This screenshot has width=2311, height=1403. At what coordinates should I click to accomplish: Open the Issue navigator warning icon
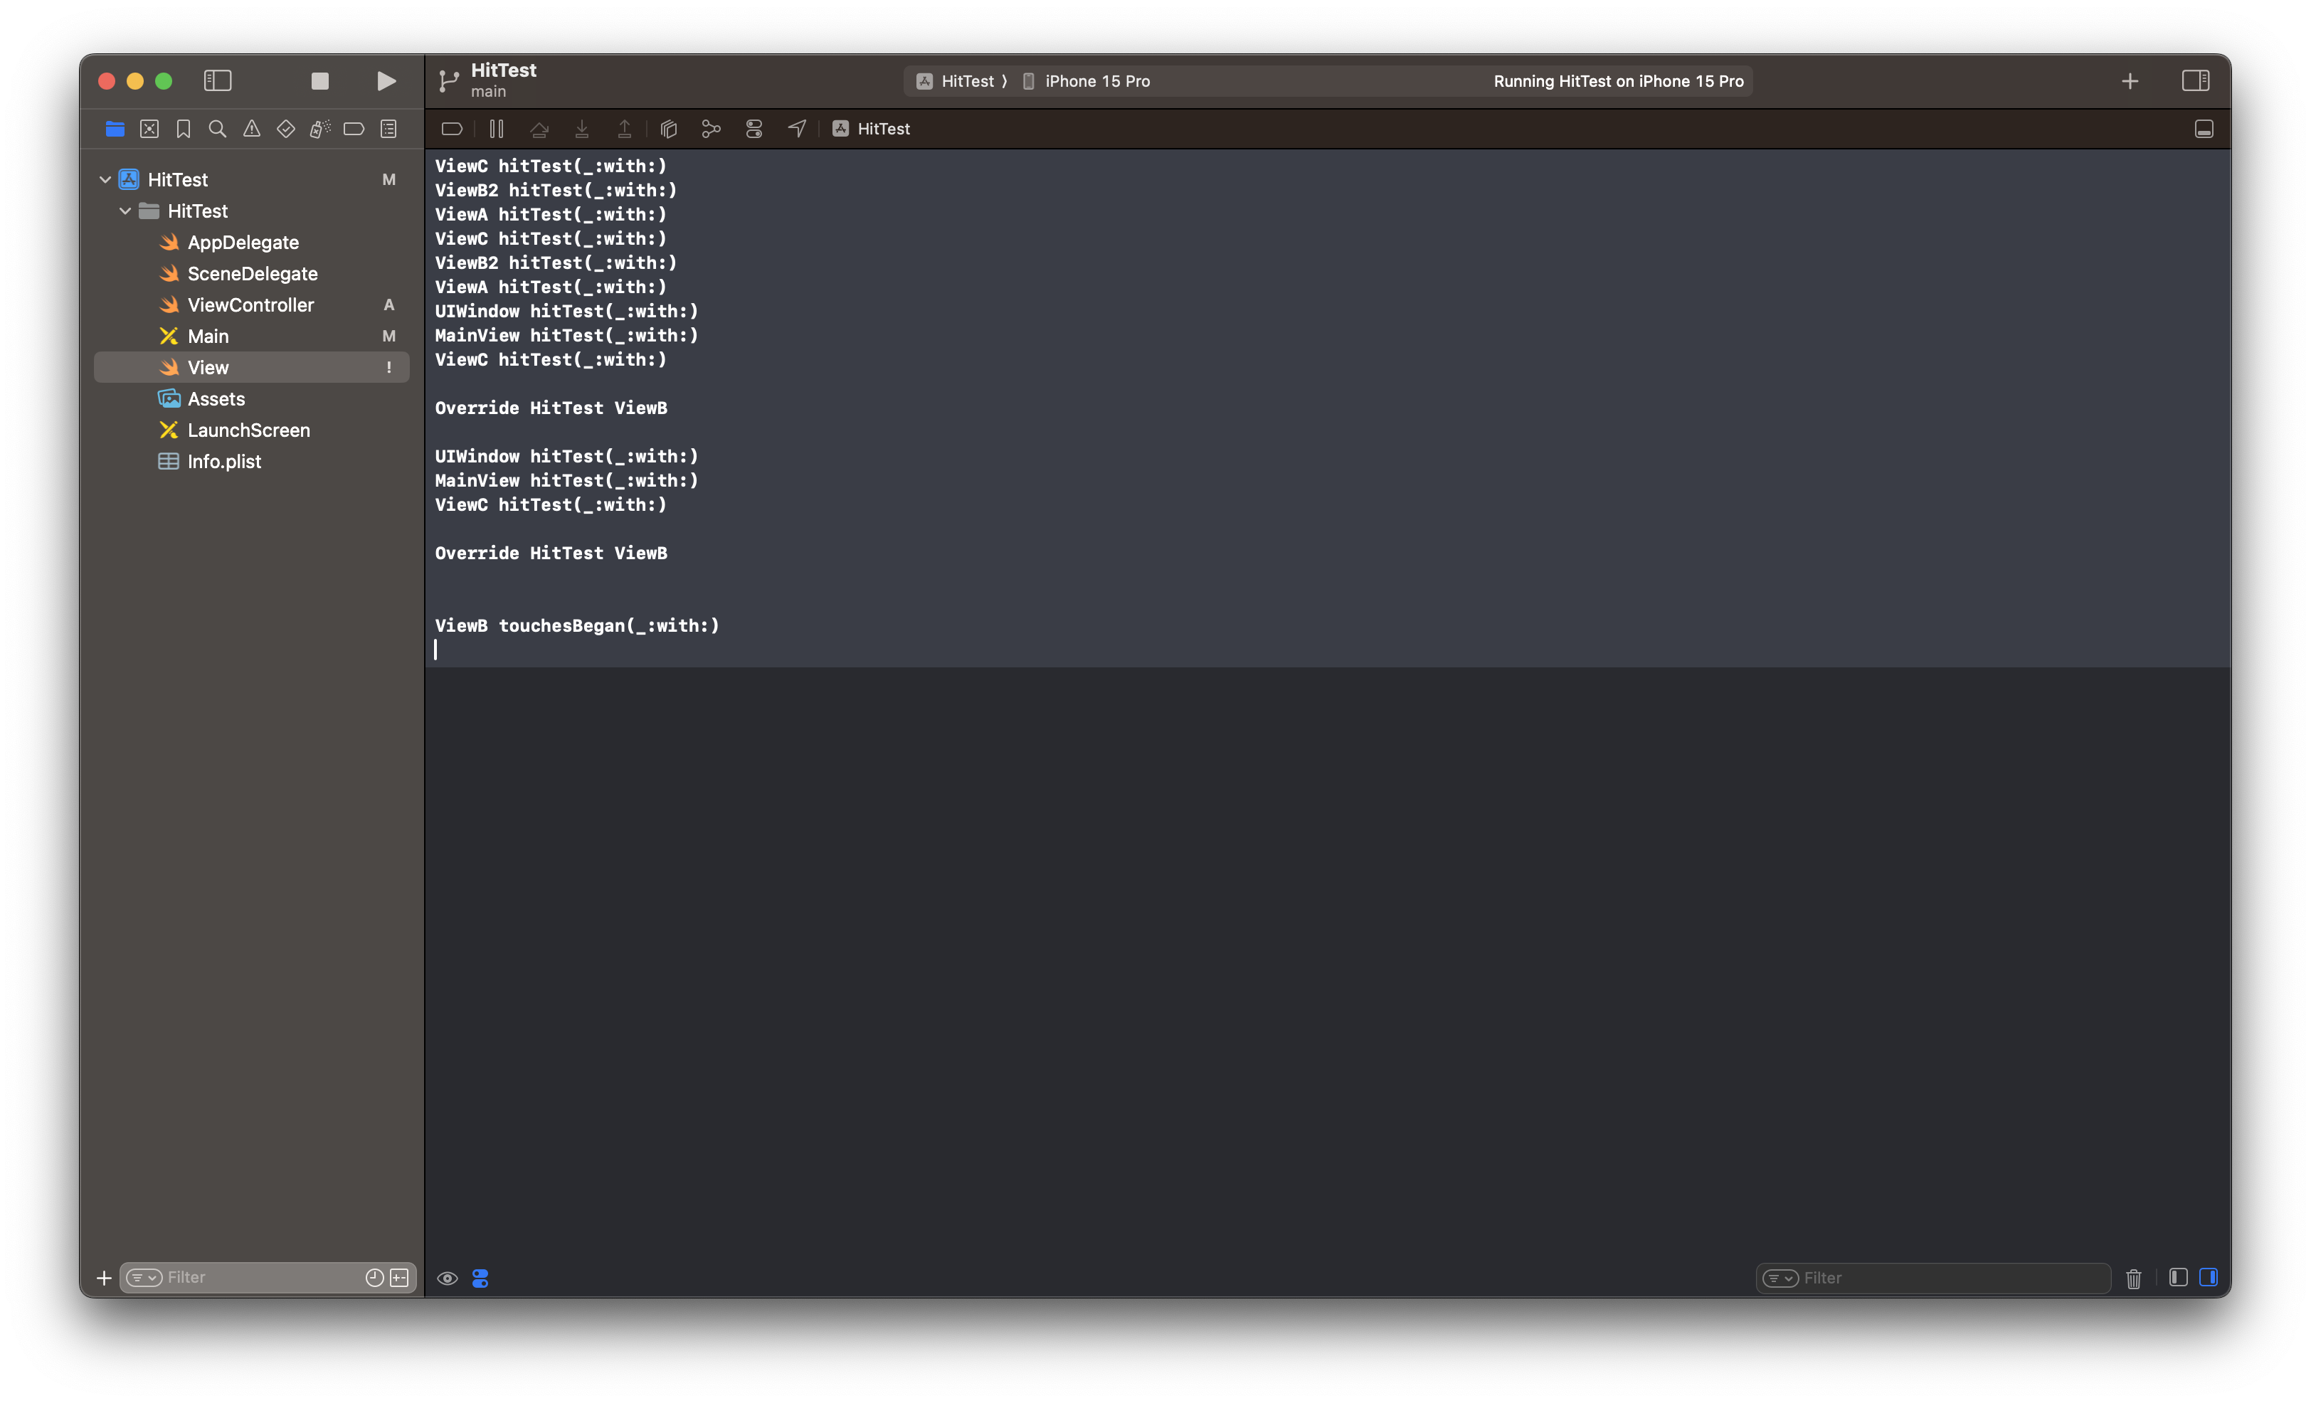(x=251, y=129)
